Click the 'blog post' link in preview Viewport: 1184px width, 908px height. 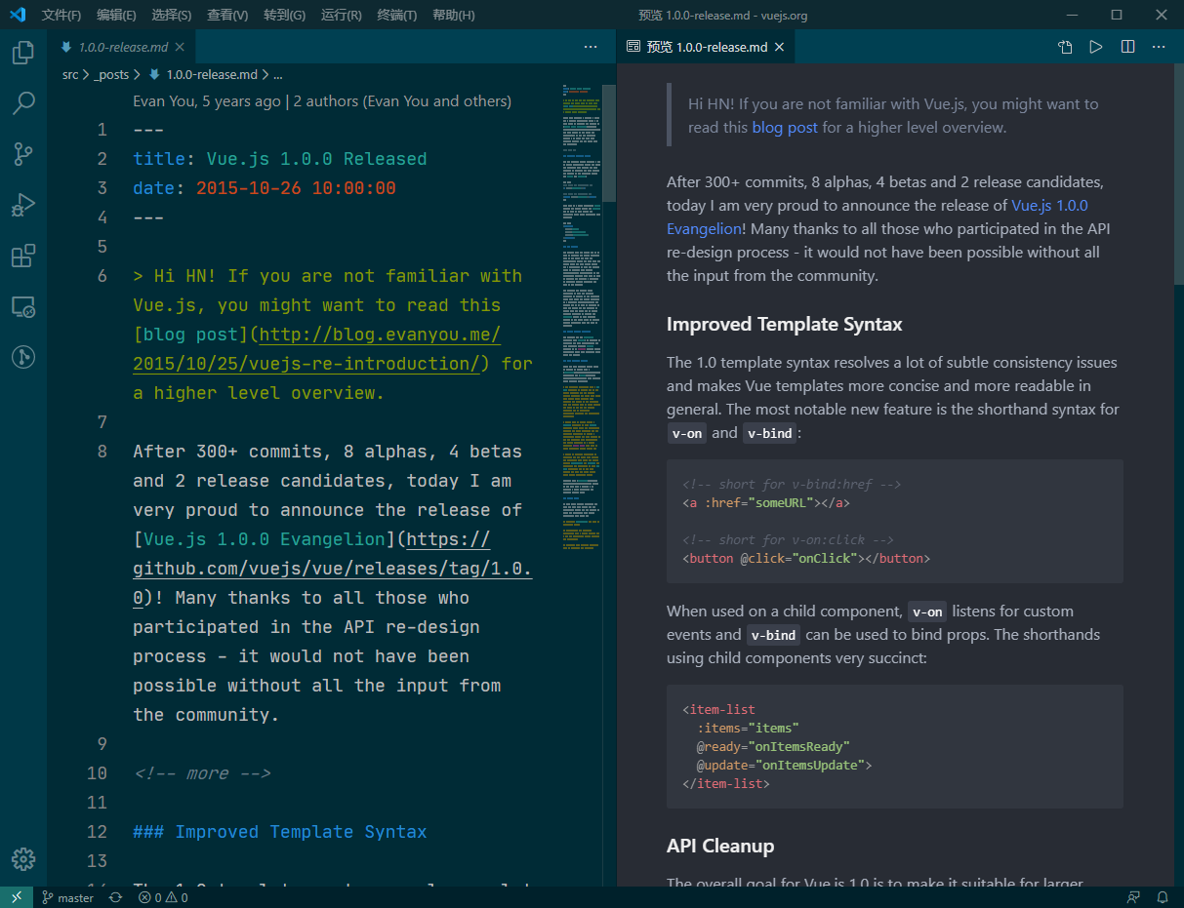coord(785,128)
